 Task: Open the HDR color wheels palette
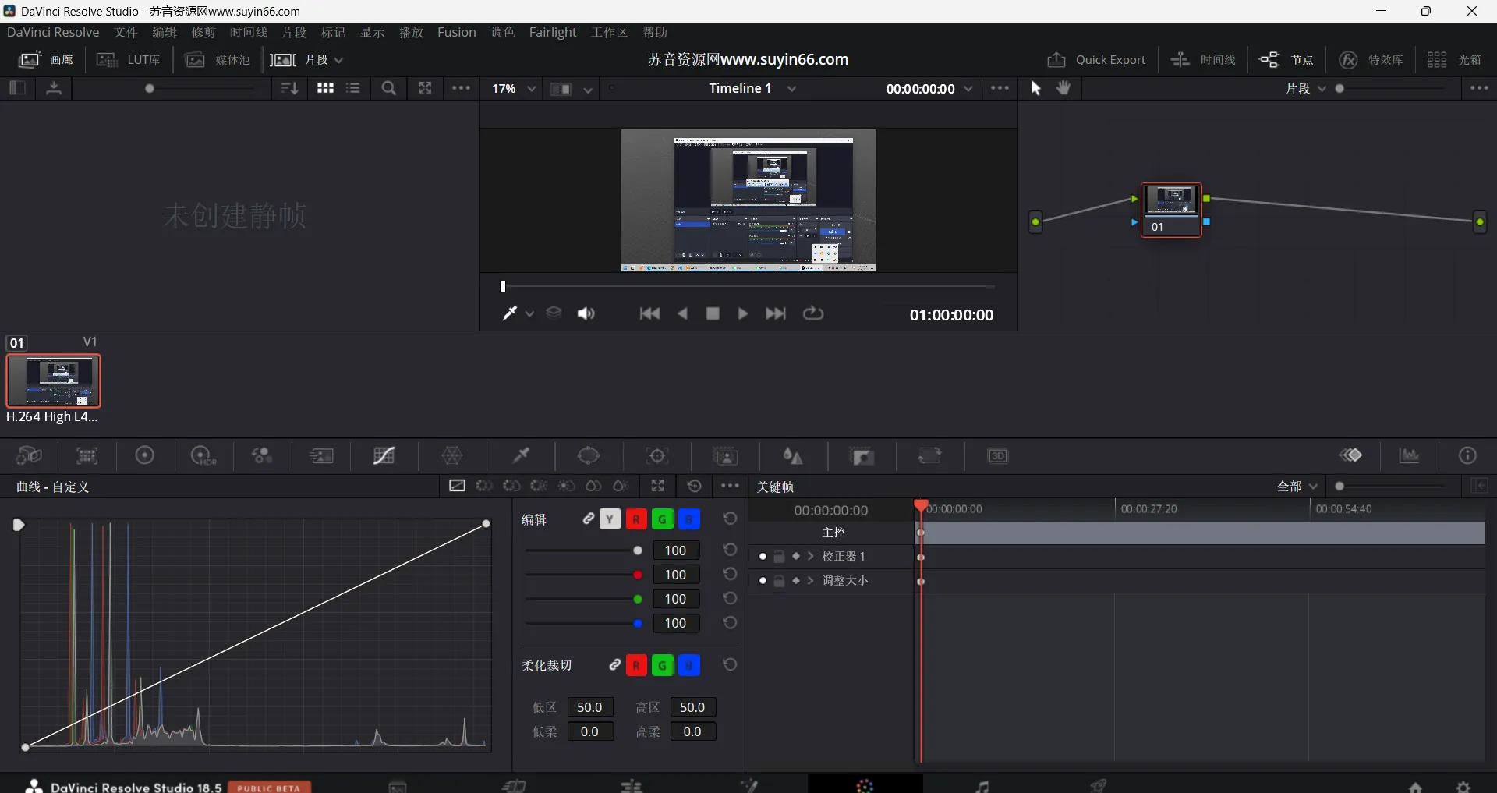pos(203,455)
